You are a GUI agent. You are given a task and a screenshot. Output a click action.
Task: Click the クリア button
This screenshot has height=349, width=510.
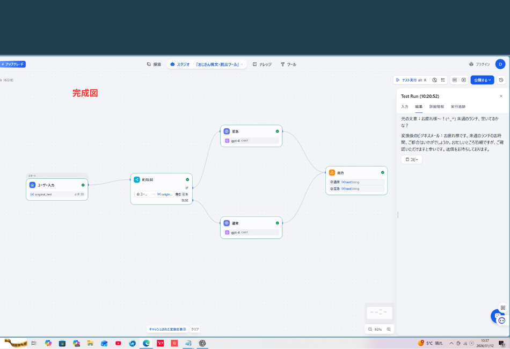pos(194,329)
